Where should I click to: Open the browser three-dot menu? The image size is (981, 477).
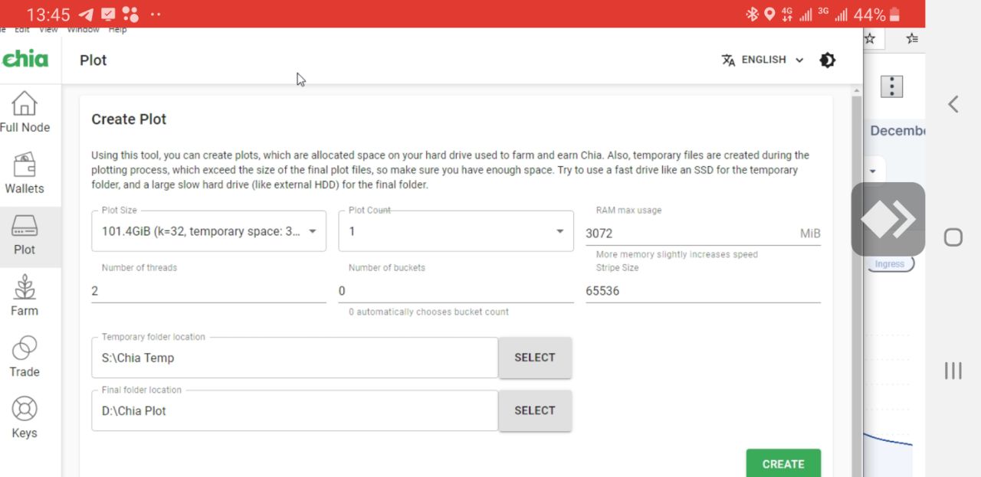(891, 87)
